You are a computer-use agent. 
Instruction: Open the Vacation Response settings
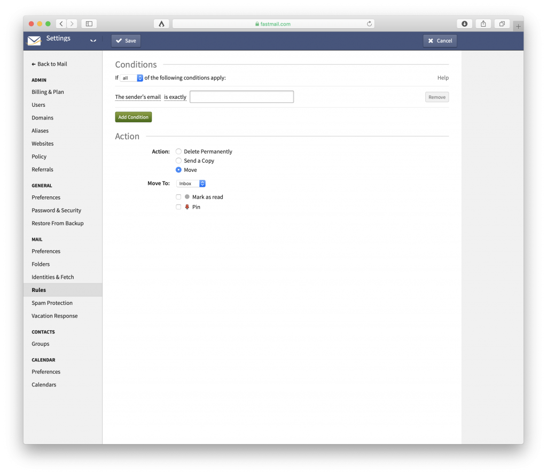(x=54, y=315)
